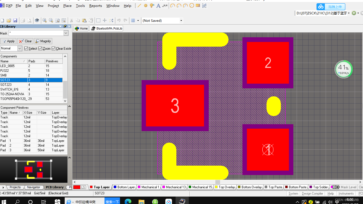Click the Select Inside Area icon

[x=98, y=20]
